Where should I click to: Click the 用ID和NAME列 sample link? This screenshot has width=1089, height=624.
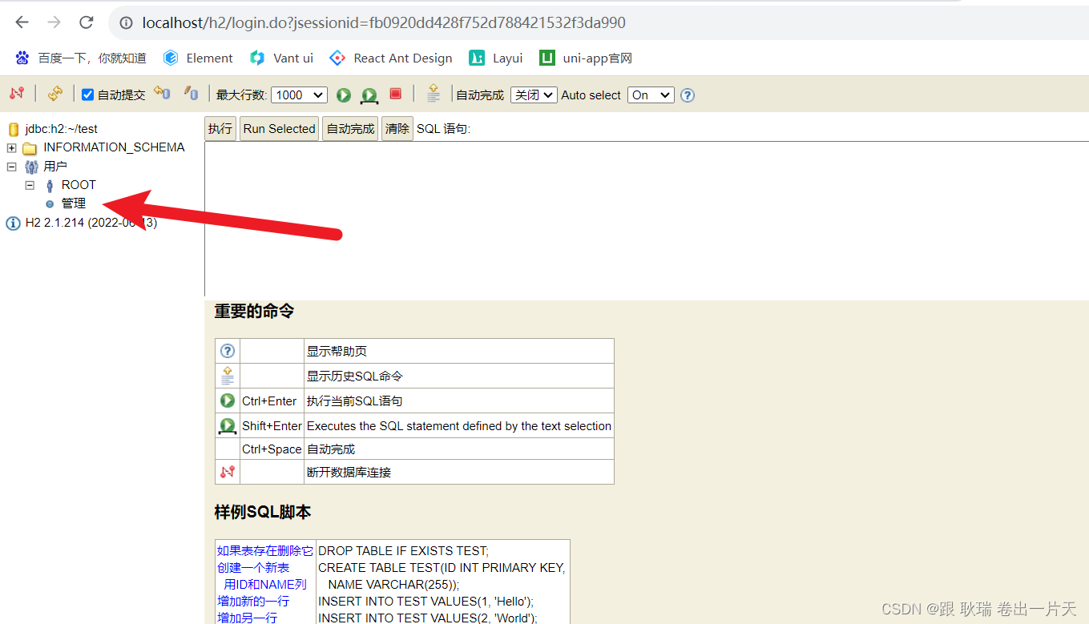tap(265, 584)
